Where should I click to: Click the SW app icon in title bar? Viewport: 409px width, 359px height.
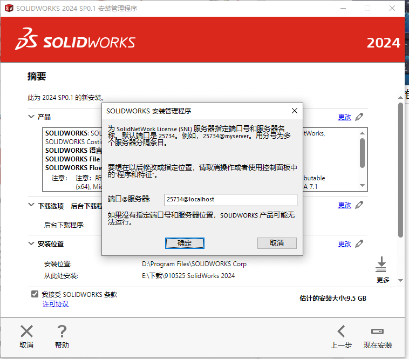tap(9, 8)
